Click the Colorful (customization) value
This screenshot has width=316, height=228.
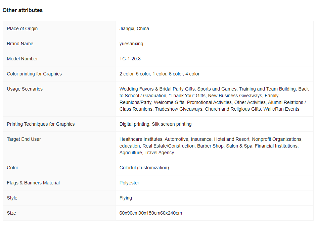click(x=144, y=168)
